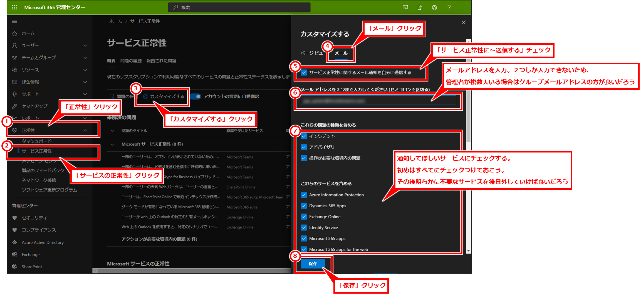641x295 pixels.
Task: Expand the 課金情報 chevron
Action: click(85, 82)
